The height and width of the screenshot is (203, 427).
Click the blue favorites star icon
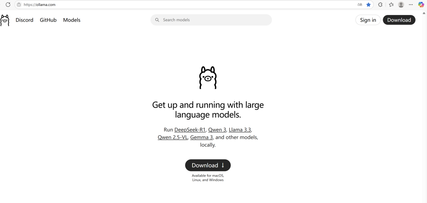(x=368, y=5)
